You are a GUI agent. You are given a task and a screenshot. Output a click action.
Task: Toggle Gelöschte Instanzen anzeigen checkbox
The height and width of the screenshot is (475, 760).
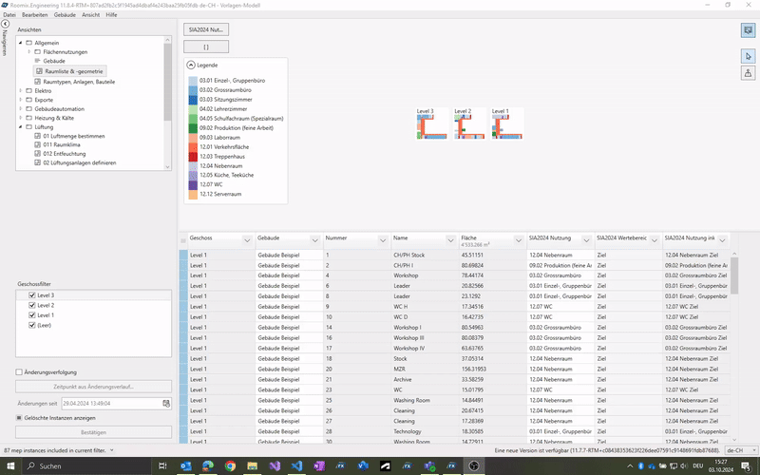pos(20,417)
